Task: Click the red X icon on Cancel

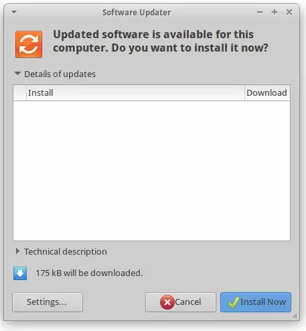Action: click(x=167, y=302)
